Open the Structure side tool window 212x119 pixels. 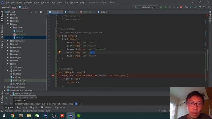(x=2, y=31)
